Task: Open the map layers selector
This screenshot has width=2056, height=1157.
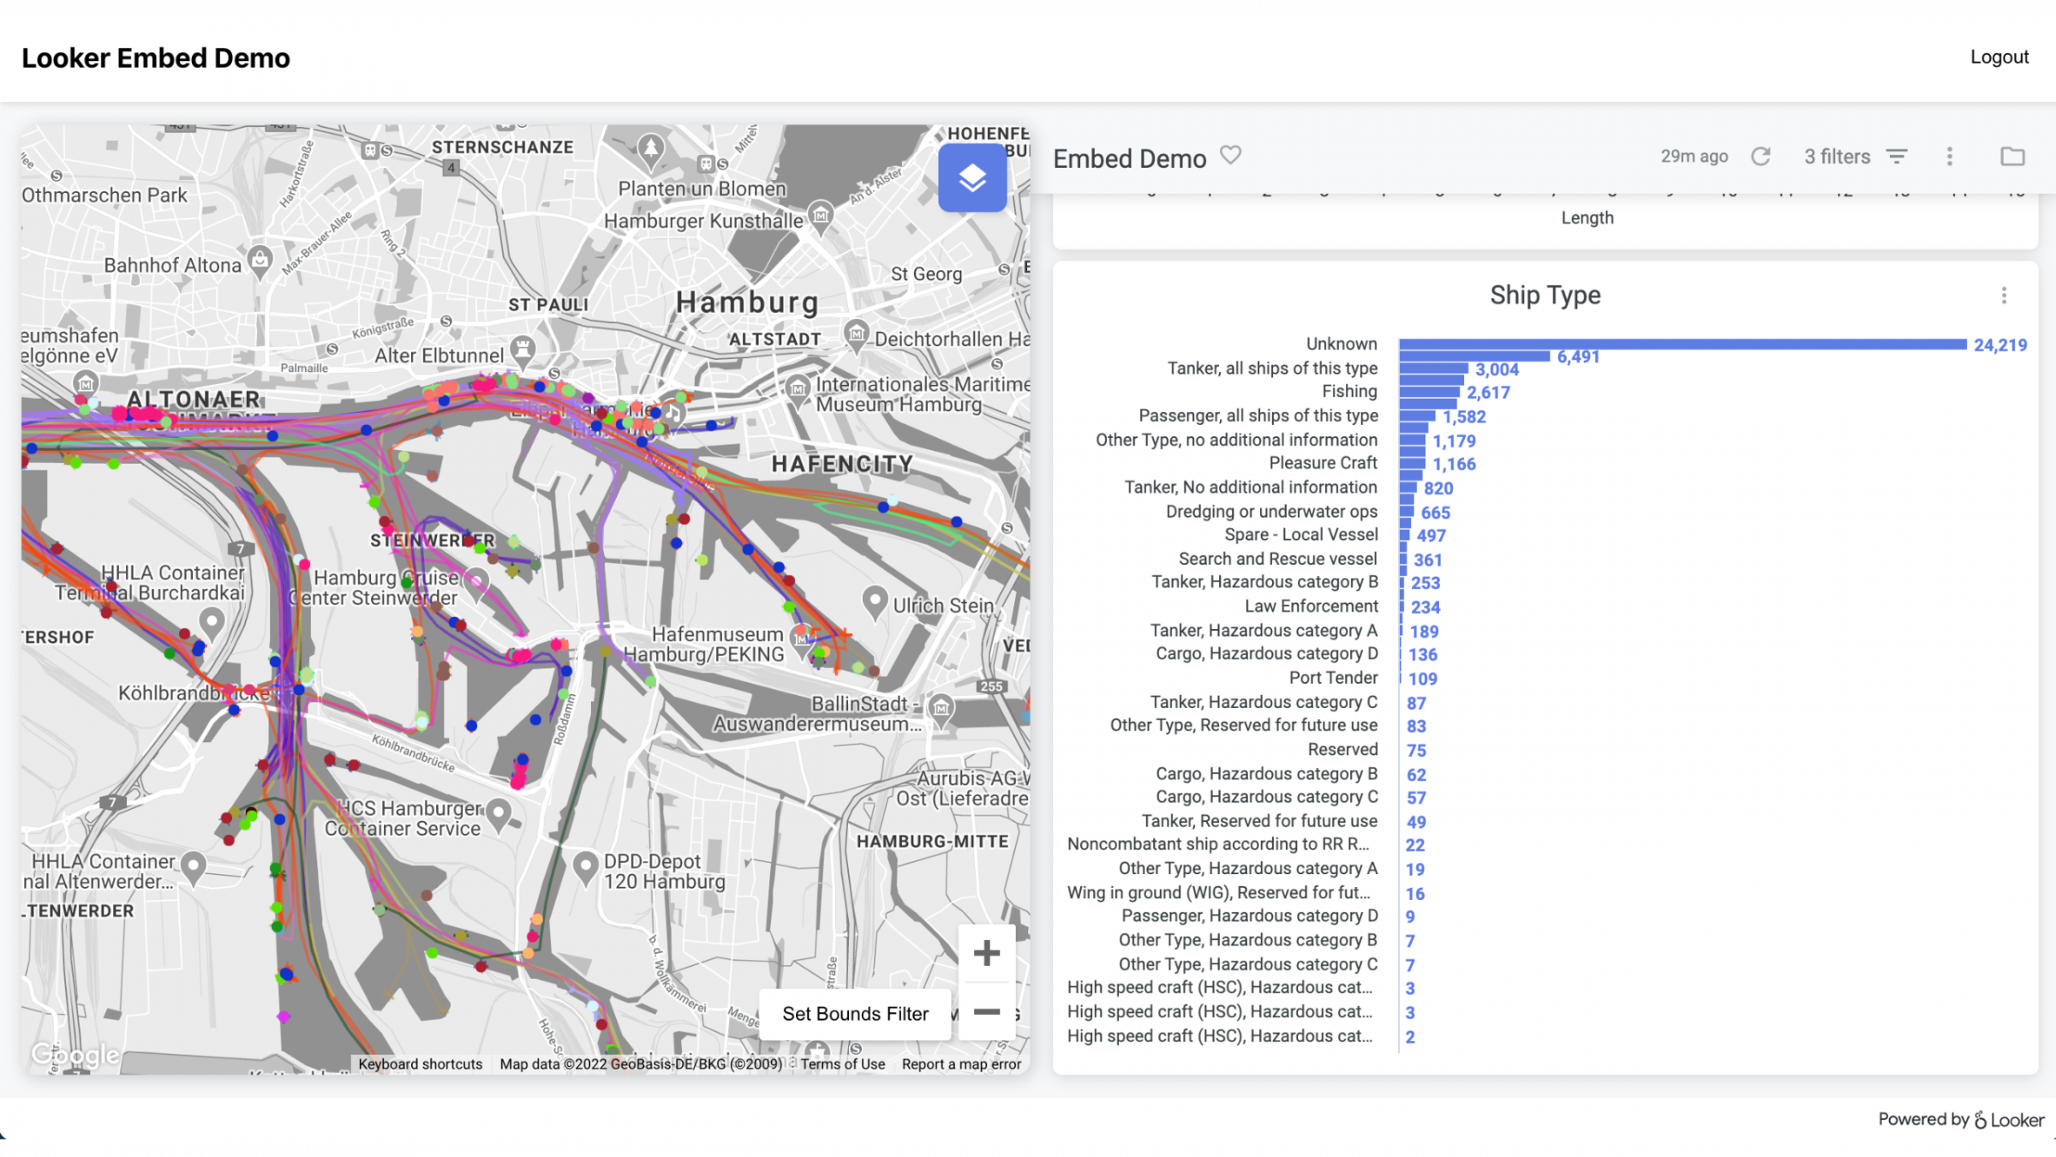Action: pos(972,177)
